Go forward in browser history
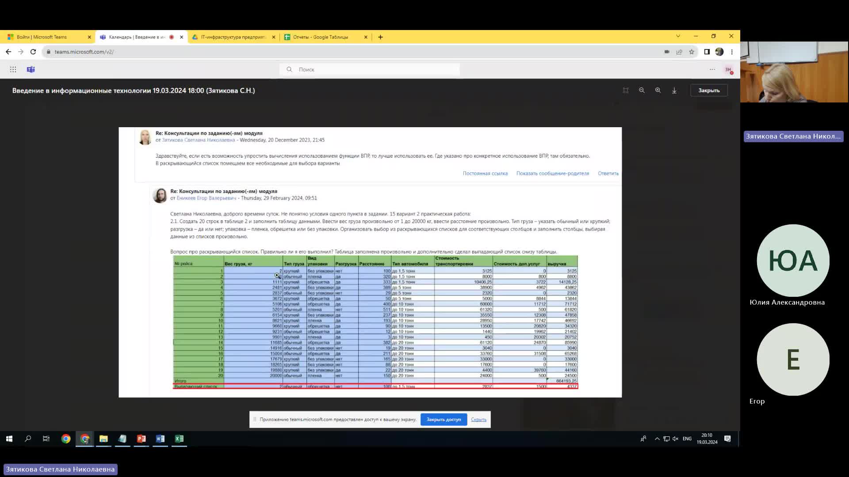The width and height of the screenshot is (849, 477). pos(21,52)
